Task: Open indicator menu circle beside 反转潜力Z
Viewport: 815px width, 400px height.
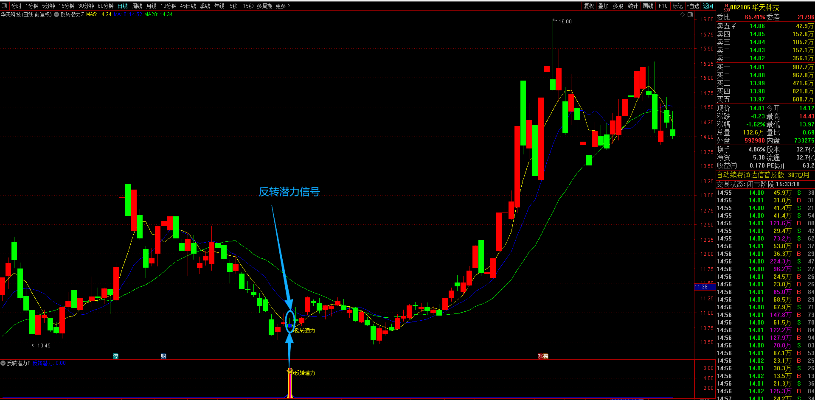Action: click(x=56, y=14)
